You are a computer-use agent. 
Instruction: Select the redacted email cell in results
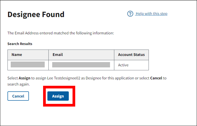[81, 65]
